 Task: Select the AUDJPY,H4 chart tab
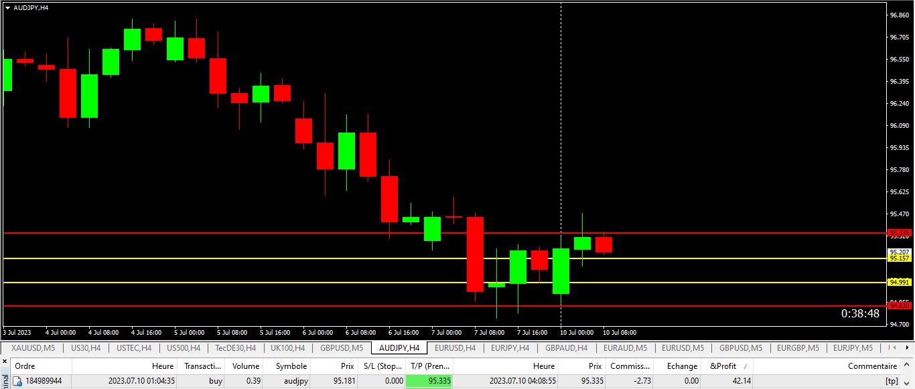[x=399, y=347]
